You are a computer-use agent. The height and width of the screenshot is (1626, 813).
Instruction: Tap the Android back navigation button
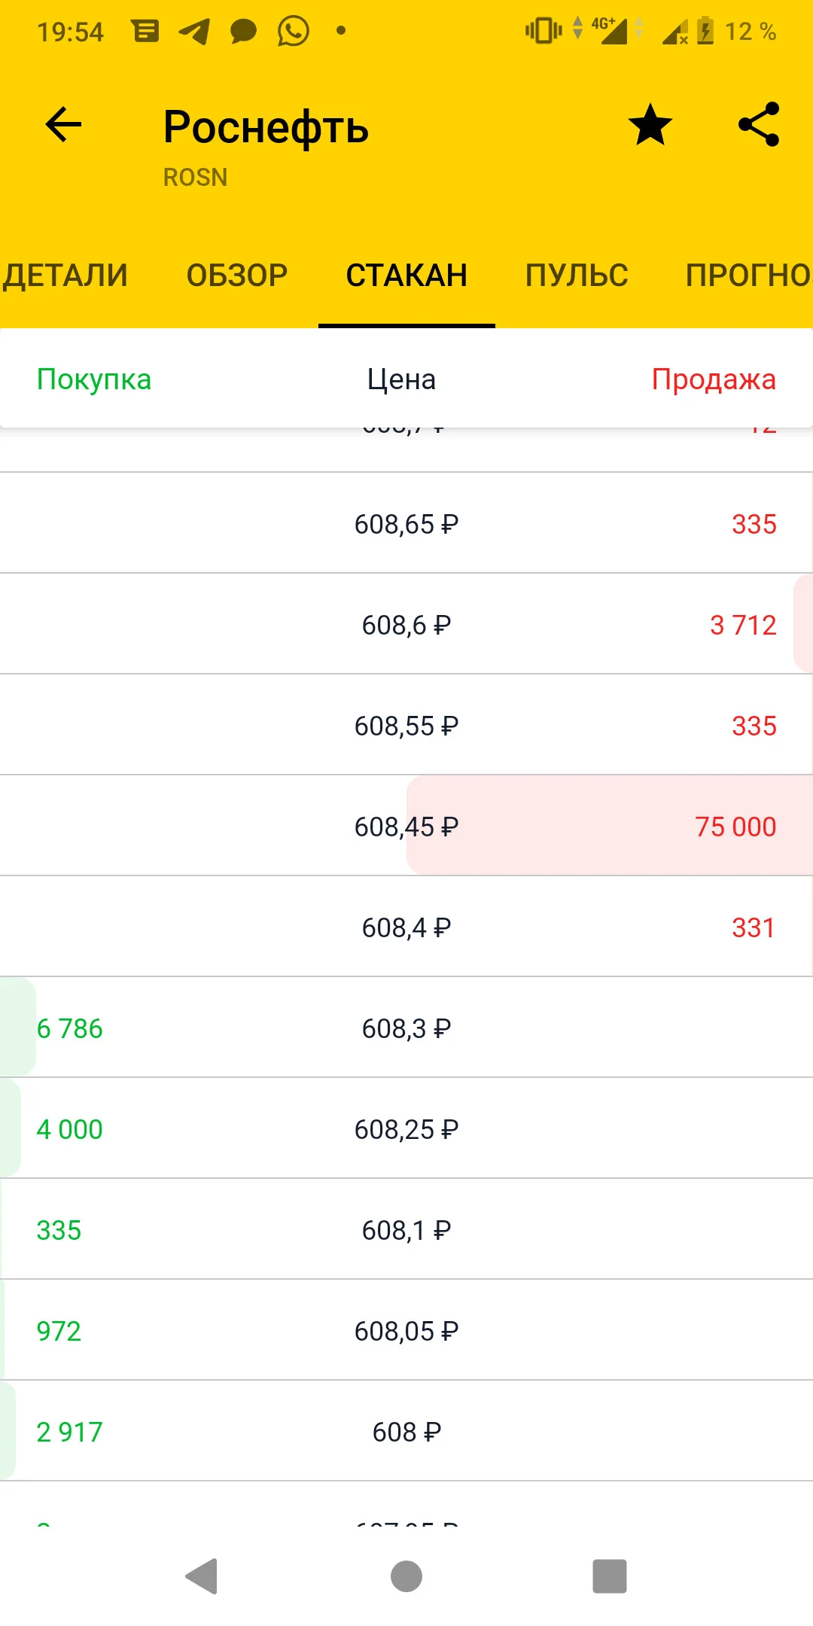tap(202, 1576)
